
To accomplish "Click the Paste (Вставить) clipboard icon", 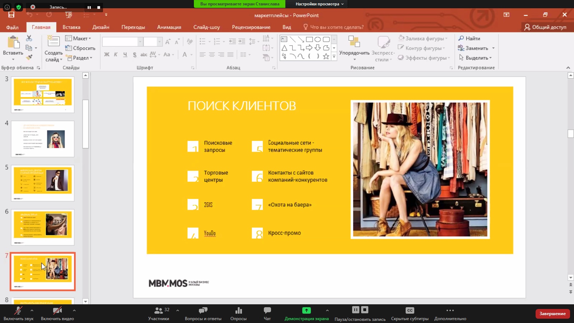I will coord(13,43).
